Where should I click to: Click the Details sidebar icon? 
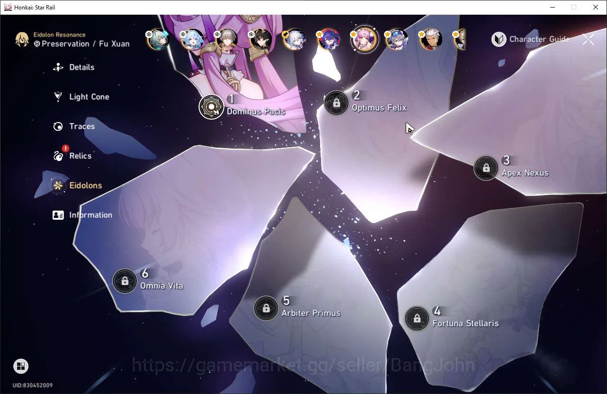pos(58,67)
